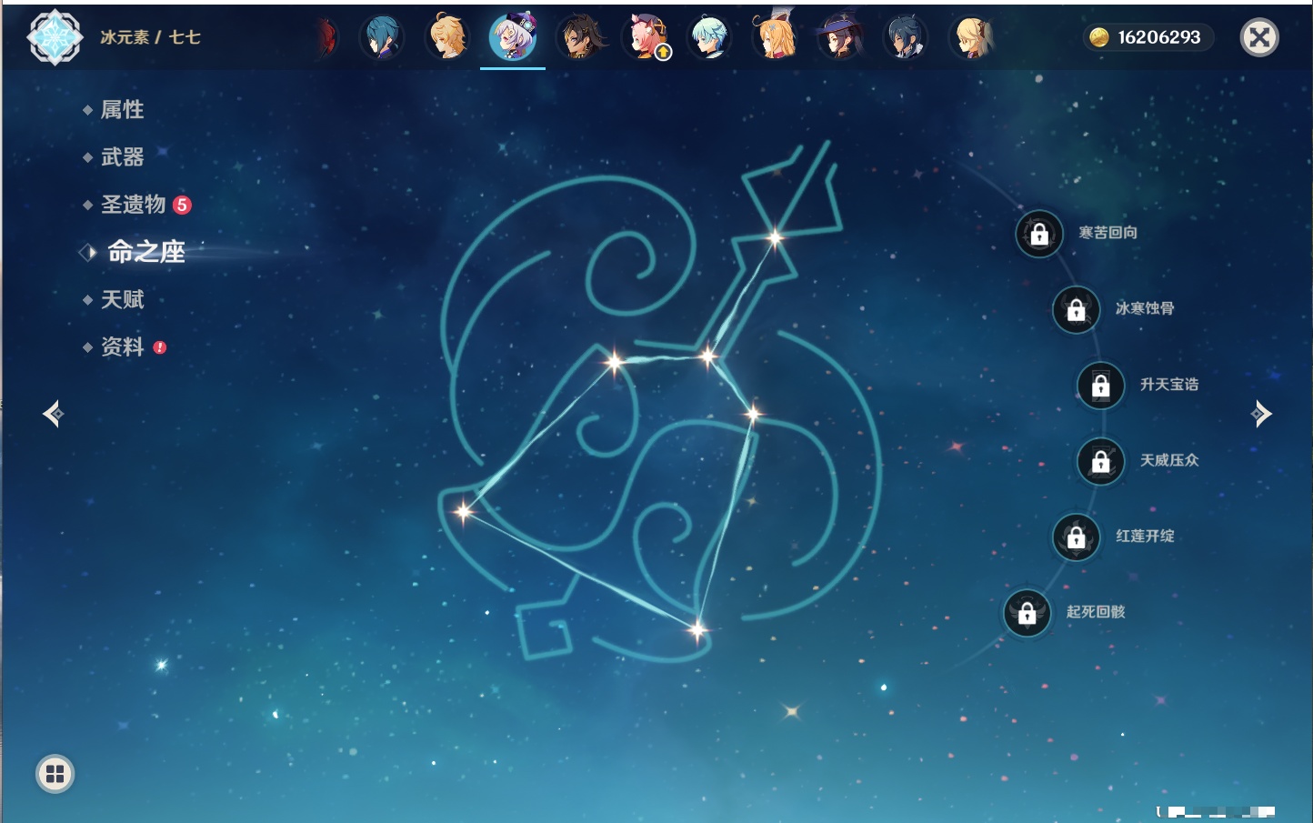The height and width of the screenshot is (823, 1313).
Task: Pick the Mona portrait with witch hat
Action: (x=840, y=38)
